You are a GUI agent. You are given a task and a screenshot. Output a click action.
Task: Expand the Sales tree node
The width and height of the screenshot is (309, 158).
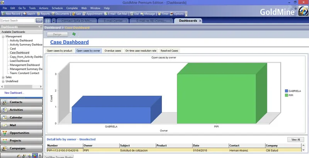[x=3, y=77]
